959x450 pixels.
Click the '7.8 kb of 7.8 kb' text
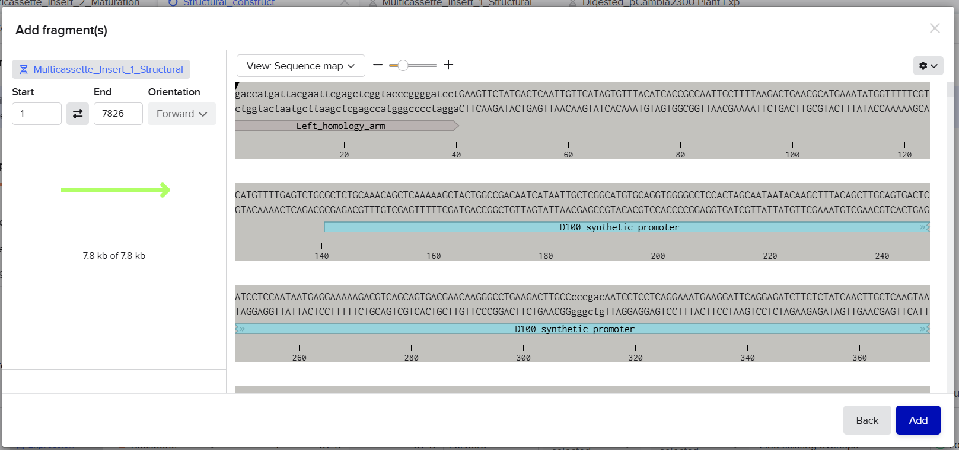114,256
